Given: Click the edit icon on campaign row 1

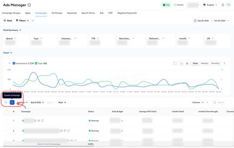Looking at the screenshot, I should pyautogui.click(x=35, y=121).
